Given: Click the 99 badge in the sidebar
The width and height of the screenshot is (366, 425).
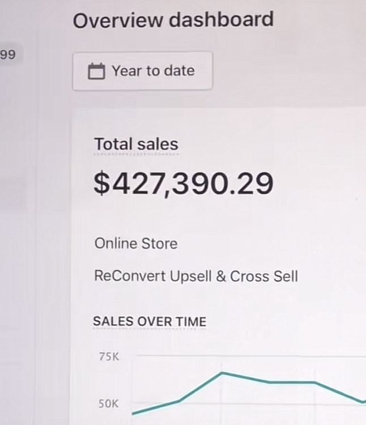Looking at the screenshot, I should click(8, 55).
